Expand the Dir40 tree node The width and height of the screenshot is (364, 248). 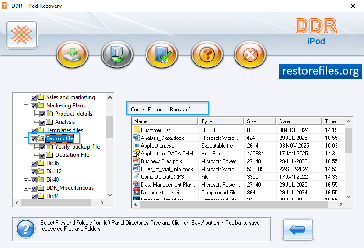(x=26, y=180)
